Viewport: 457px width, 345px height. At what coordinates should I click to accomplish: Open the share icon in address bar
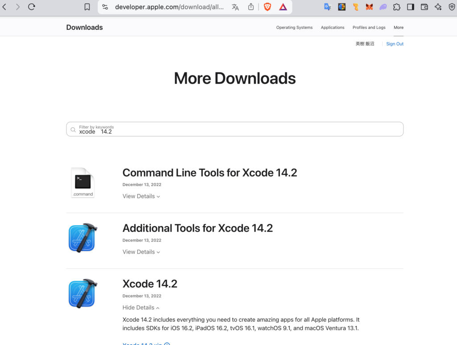tap(251, 7)
